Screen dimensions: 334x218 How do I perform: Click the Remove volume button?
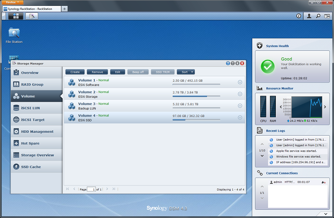(x=97, y=72)
